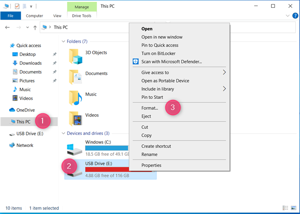Open the File ribbon tab
The width and height of the screenshot is (300, 214).
[11, 16]
